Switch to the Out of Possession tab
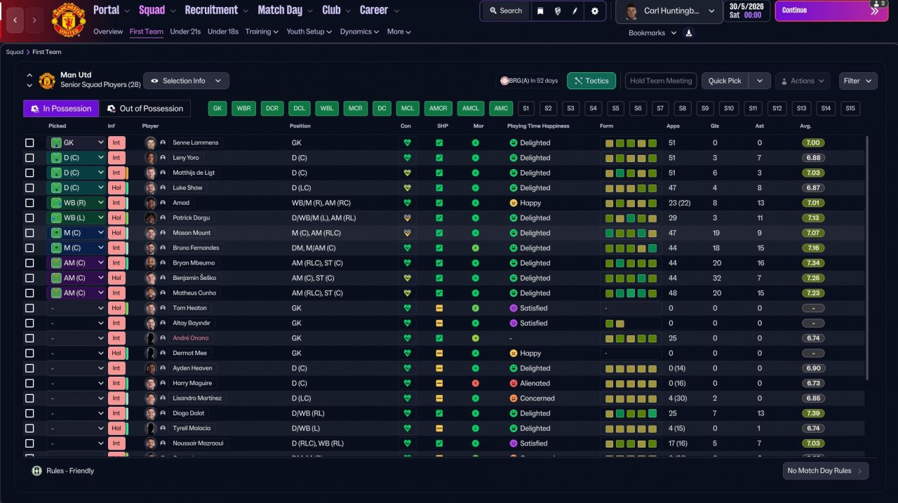 [145, 109]
